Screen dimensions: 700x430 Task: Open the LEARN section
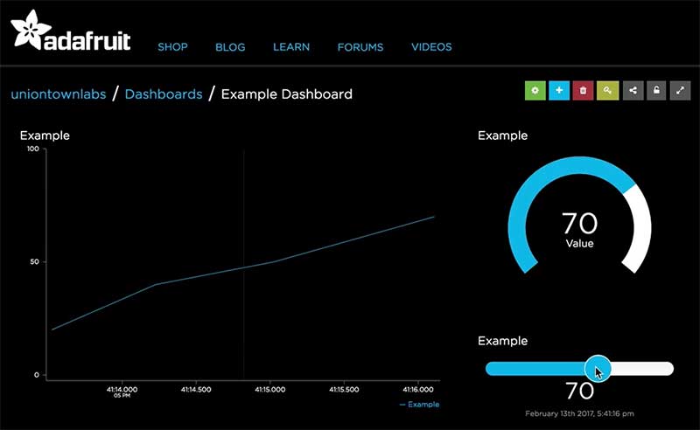pyautogui.click(x=291, y=47)
